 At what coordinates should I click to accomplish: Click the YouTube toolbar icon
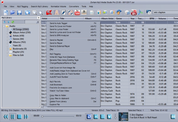(77, 12)
